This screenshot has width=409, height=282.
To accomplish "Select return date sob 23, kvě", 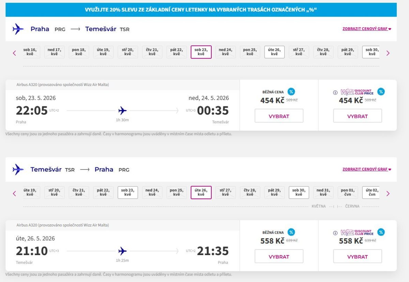I will (128, 192).
